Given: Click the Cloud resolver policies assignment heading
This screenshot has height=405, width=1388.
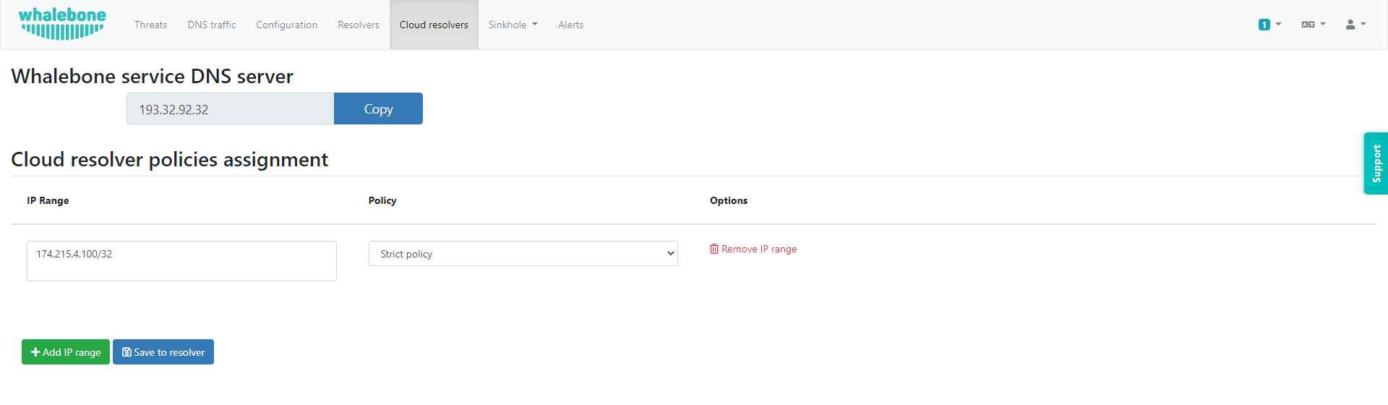Looking at the screenshot, I should pos(169,159).
